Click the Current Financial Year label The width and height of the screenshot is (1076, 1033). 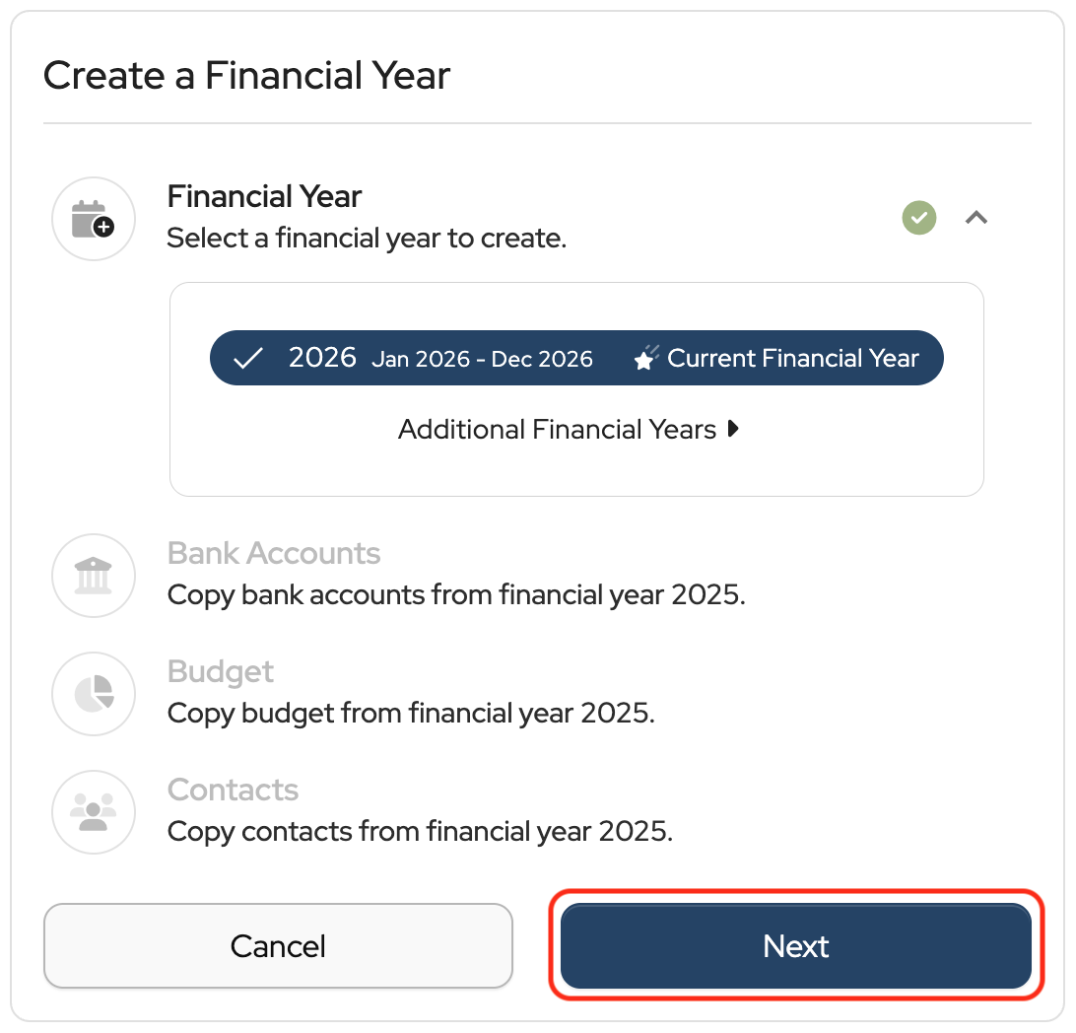click(792, 358)
